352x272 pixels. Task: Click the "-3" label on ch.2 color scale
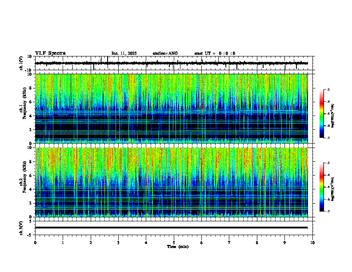click(328, 163)
